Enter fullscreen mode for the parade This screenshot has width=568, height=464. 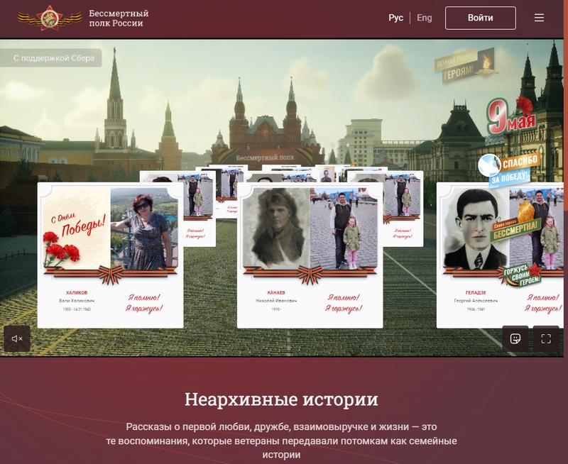(x=546, y=338)
